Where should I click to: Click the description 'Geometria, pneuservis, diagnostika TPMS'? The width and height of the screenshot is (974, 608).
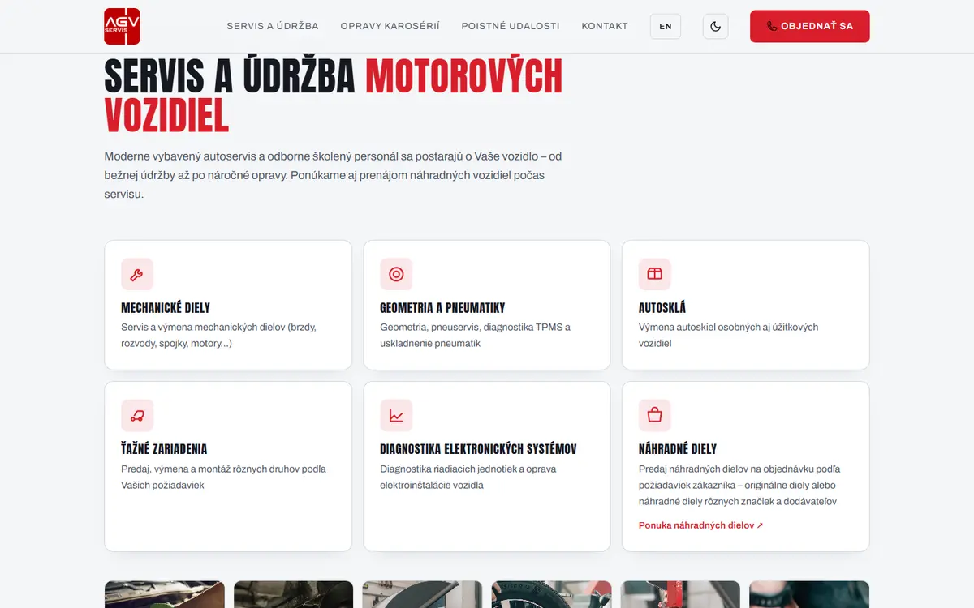click(475, 336)
